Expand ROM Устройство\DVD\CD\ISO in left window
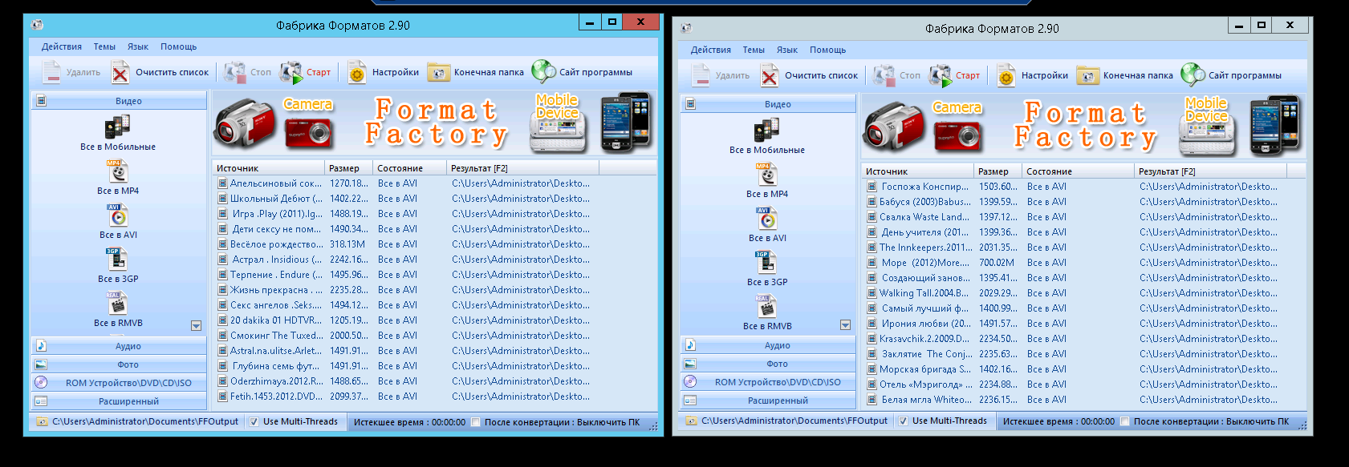The width and height of the screenshot is (1349, 467). [119, 383]
